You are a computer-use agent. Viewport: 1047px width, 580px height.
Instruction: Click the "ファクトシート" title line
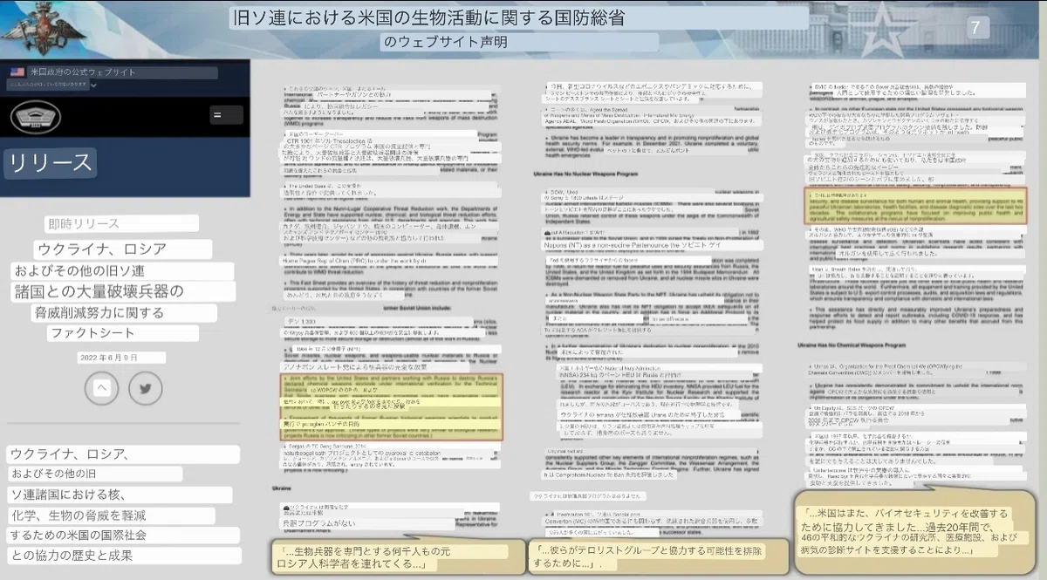[92, 333]
